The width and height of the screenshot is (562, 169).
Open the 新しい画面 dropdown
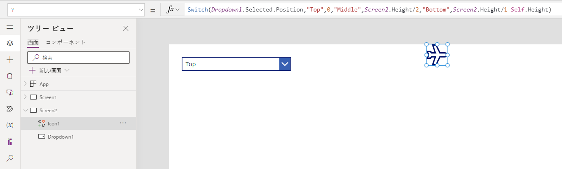tap(49, 70)
